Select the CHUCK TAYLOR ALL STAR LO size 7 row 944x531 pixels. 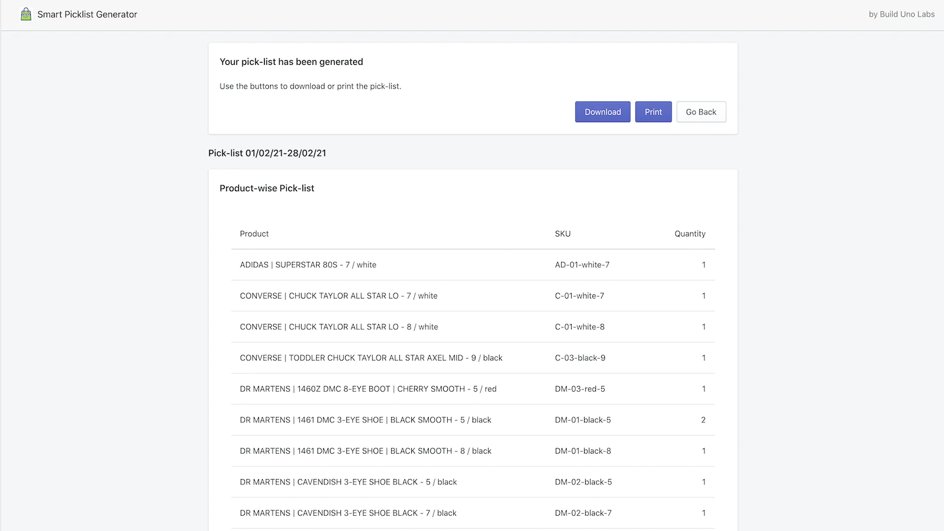pos(338,296)
